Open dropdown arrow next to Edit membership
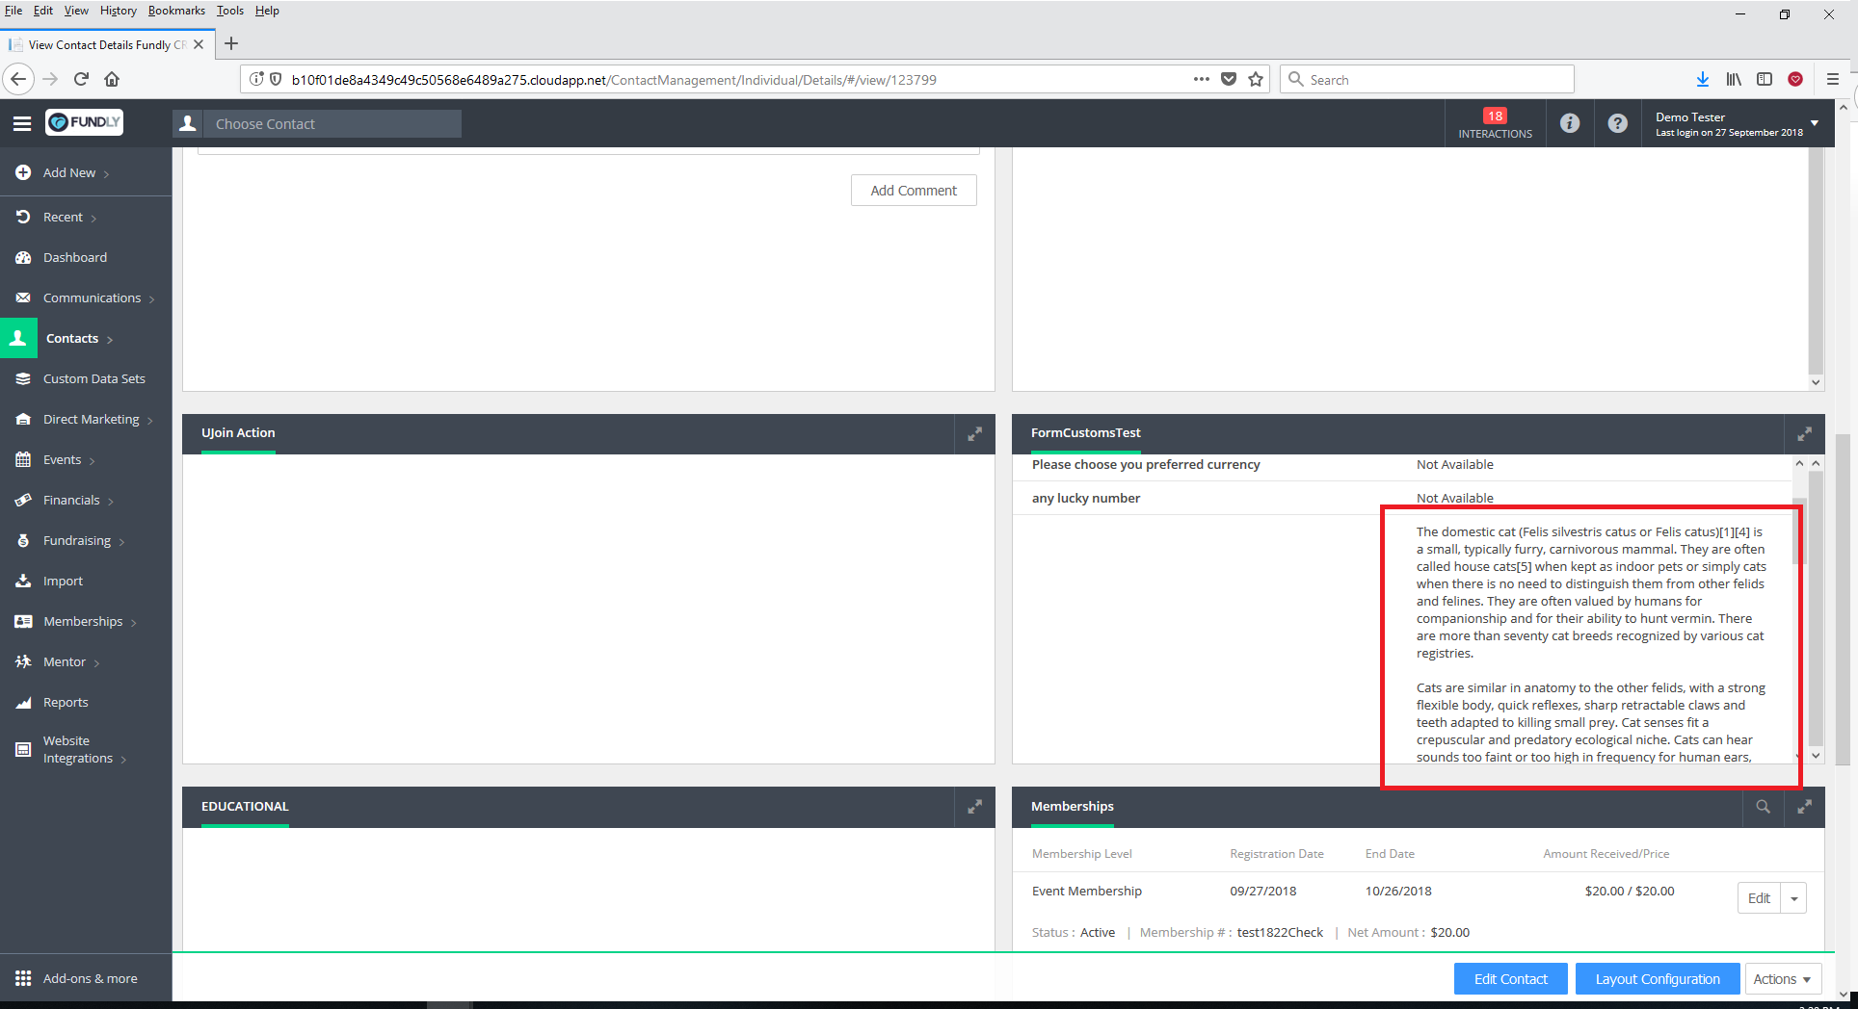1858x1009 pixels. click(1793, 898)
